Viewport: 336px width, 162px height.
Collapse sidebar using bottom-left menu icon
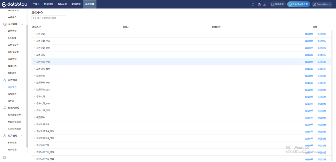click(5, 158)
